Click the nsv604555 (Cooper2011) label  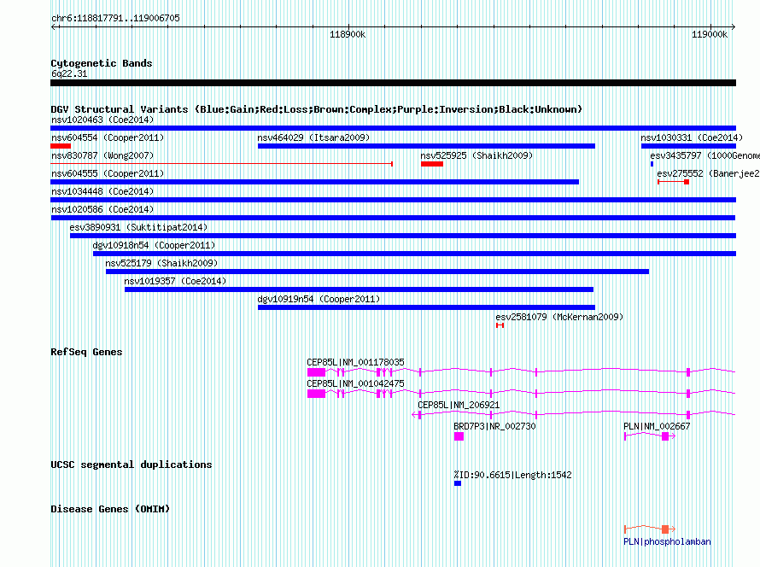click(108, 173)
